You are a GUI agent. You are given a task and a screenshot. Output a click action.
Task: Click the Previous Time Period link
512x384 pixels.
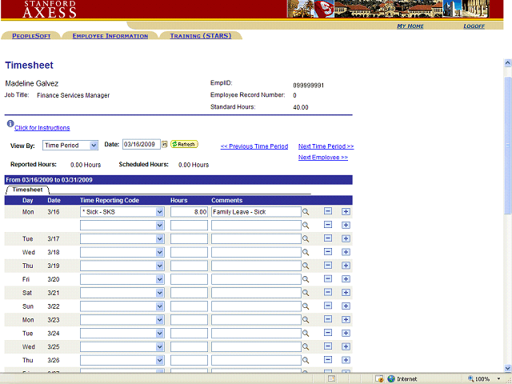coord(254,146)
